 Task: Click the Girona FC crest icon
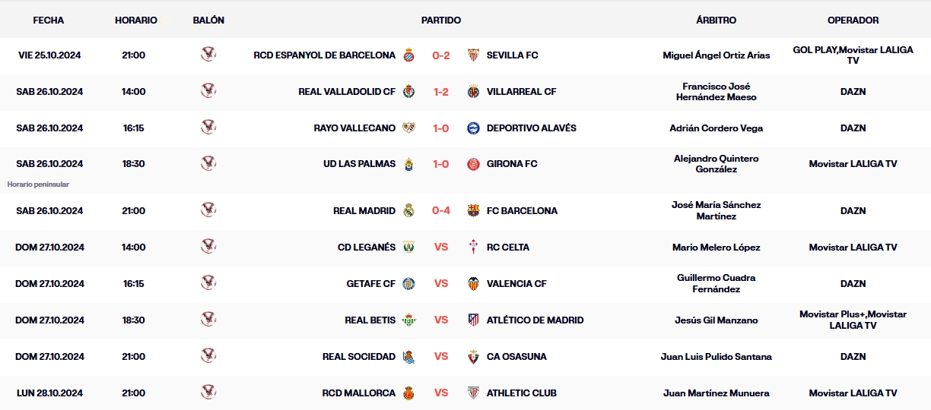473,164
